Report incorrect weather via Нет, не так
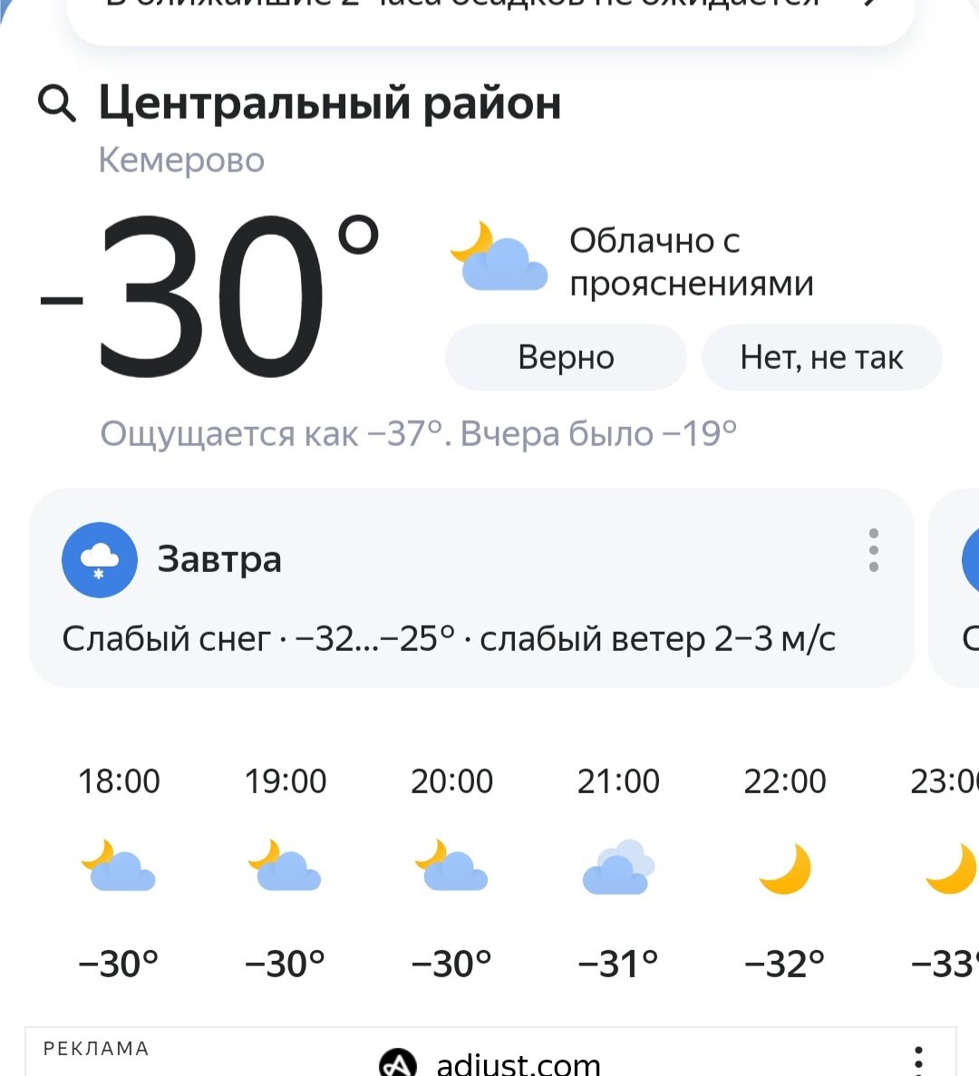Screen dimensions: 979x1076 (x=821, y=357)
